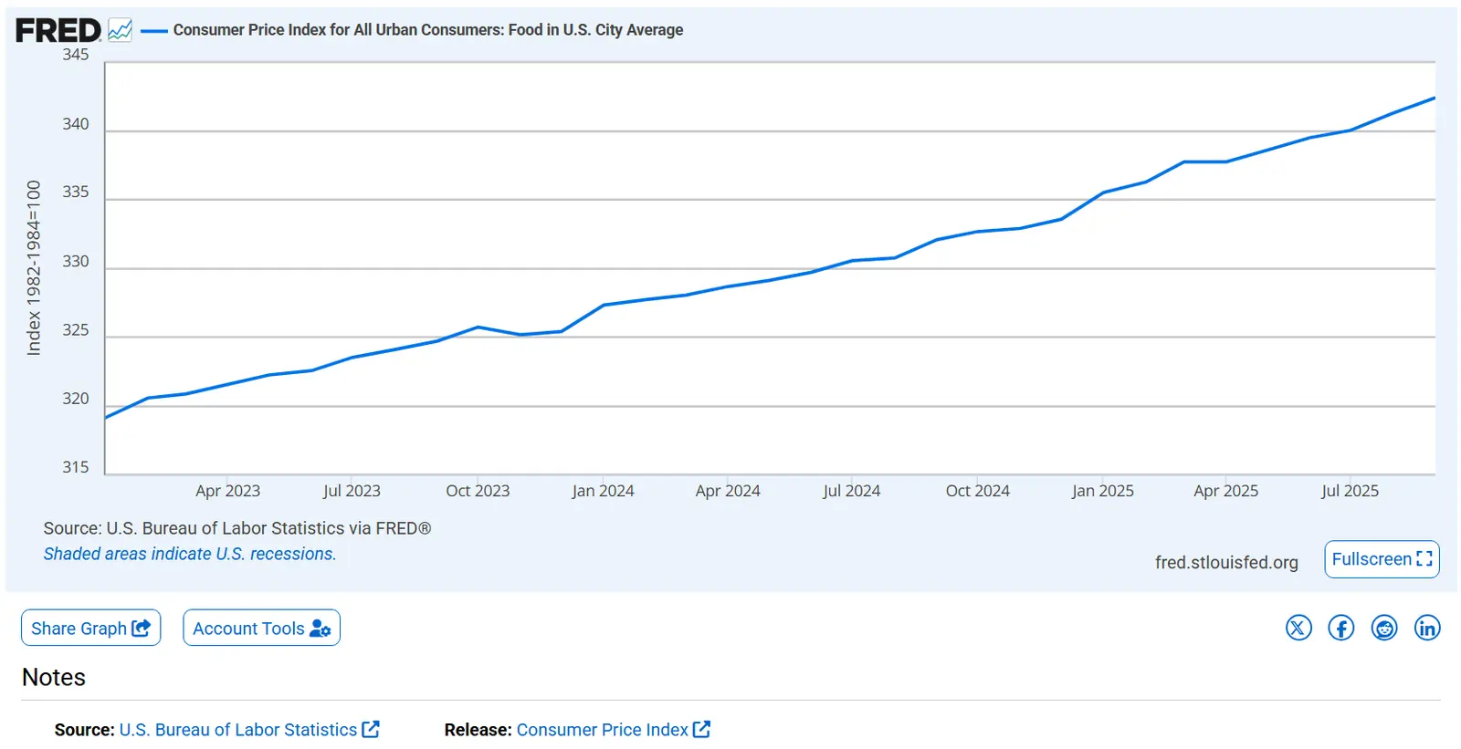Share the graph on X (Twitter)
This screenshot has width=1461, height=749.
coord(1298,628)
